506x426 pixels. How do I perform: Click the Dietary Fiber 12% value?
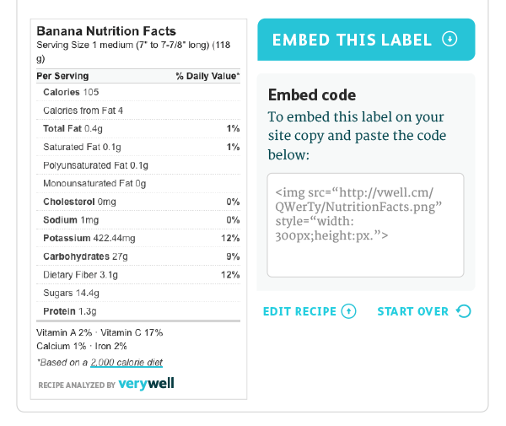230,275
